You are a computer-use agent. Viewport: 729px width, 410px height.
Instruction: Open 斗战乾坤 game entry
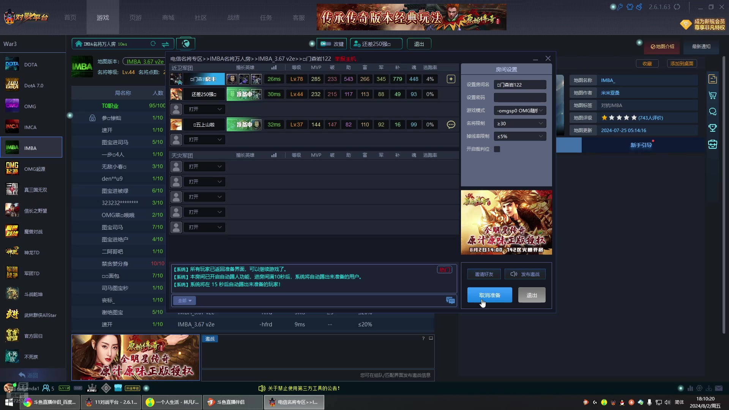31,294
